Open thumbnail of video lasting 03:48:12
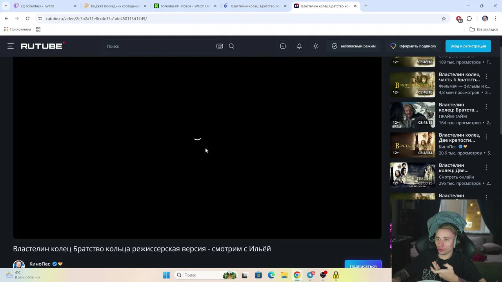This screenshot has height=282, width=502. pos(412,115)
